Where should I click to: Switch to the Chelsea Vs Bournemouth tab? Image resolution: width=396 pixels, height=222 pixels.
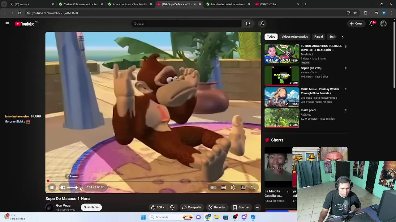tap(80, 4)
